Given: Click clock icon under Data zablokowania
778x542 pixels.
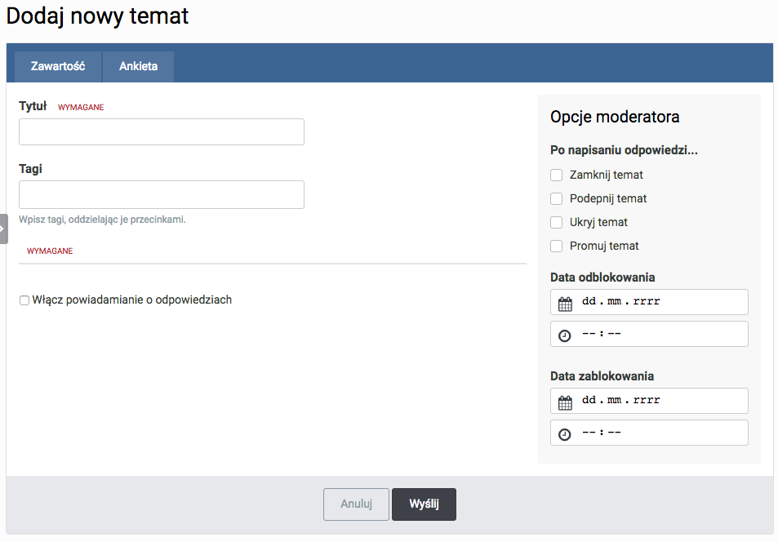Looking at the screenshot, I should pos(565,434).
